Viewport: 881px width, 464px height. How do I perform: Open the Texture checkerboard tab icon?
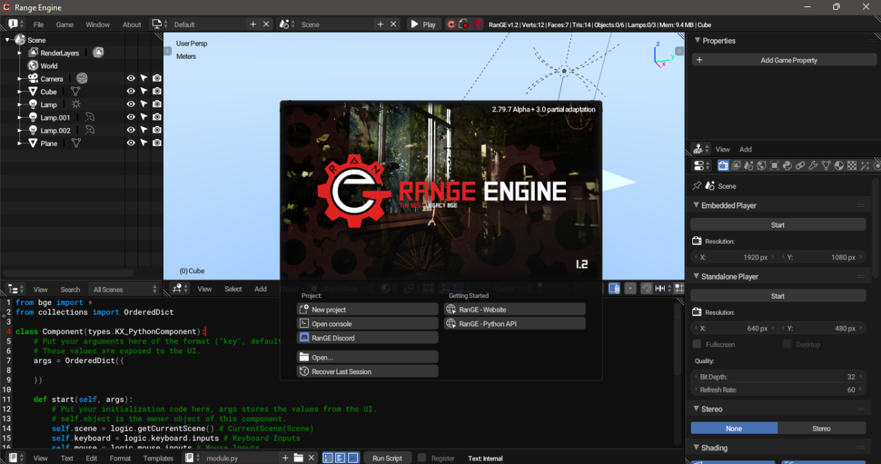(852, 166)
